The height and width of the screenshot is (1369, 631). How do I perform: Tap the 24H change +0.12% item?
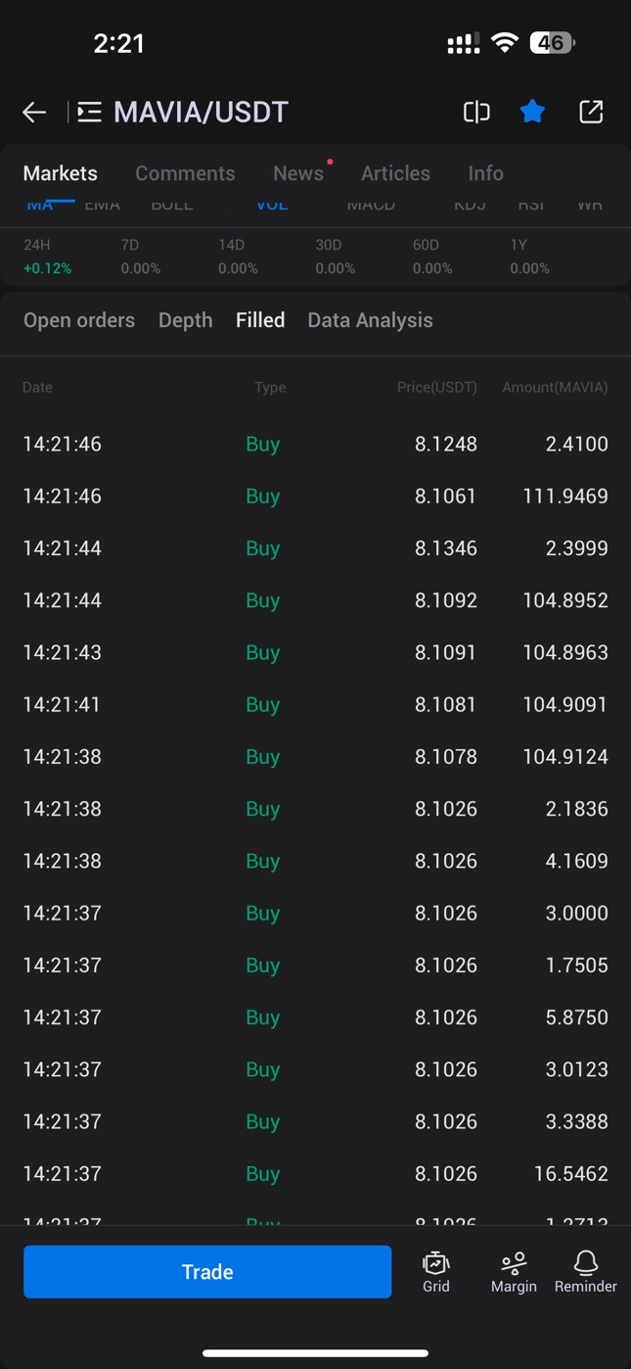pos(47,258)
